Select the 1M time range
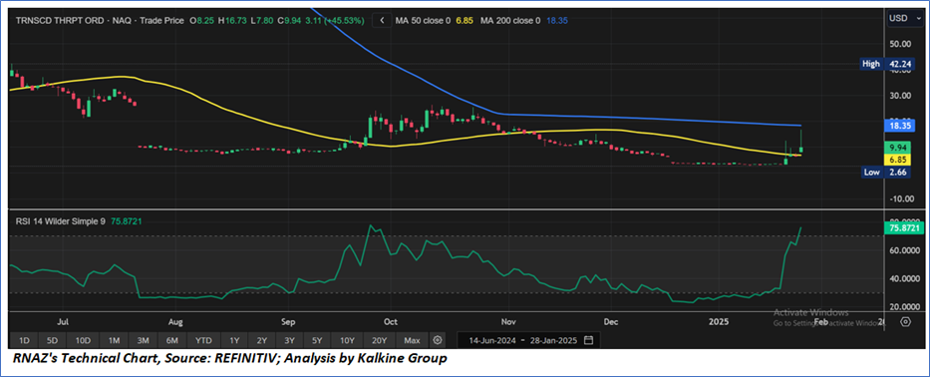Image resolution: width=930 pixels, height=377 pixels. click(114, 340)
